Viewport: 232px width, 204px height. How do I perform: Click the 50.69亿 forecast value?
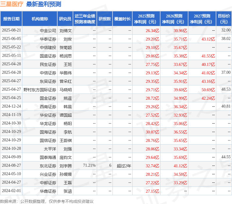coord(208,90)
